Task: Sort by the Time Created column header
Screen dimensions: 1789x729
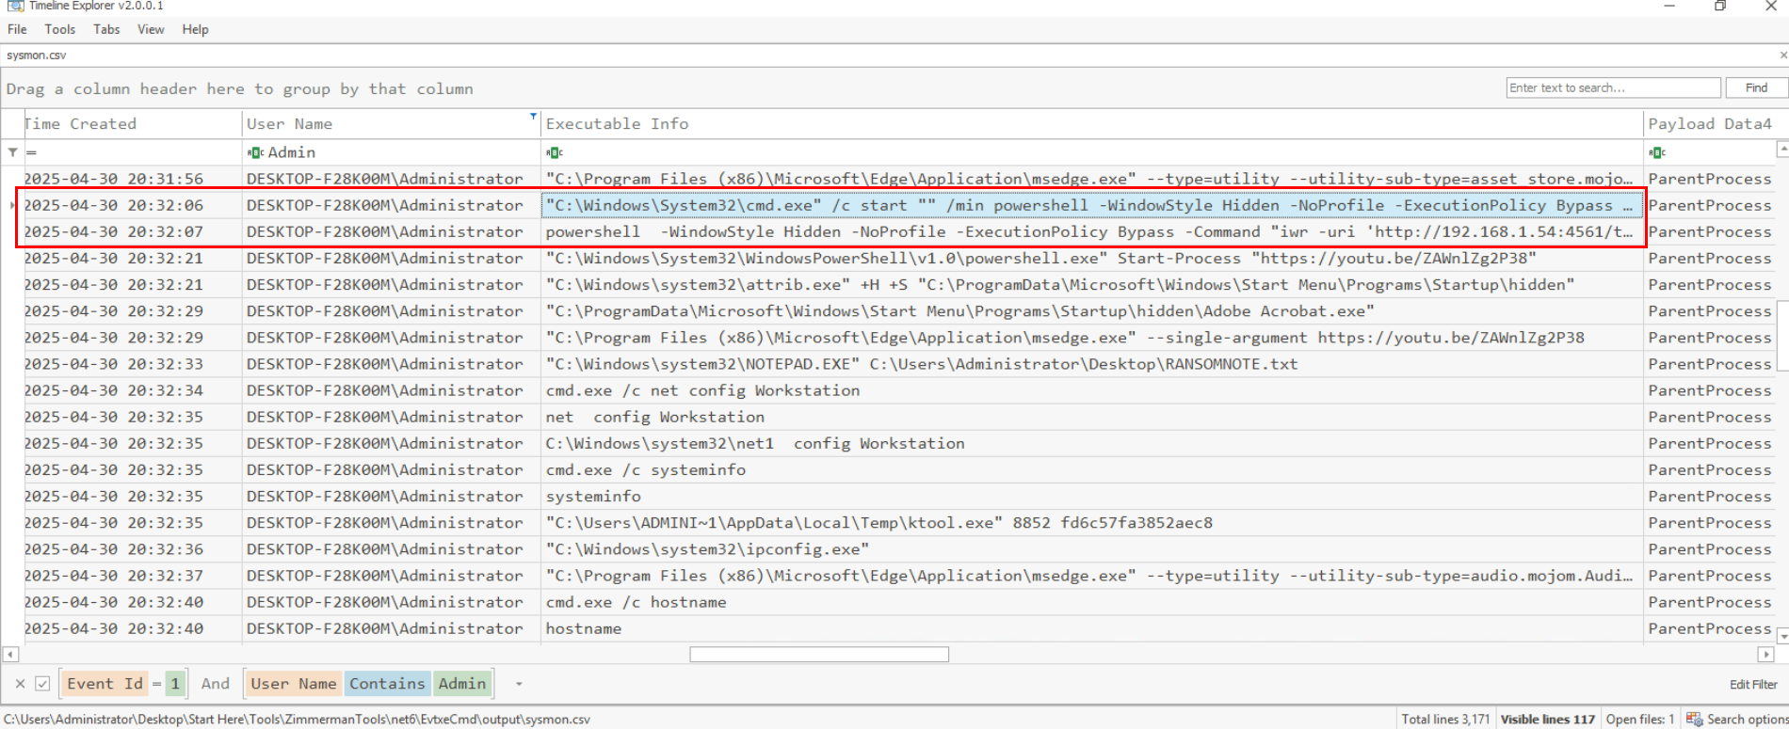Action: [132, 123]
